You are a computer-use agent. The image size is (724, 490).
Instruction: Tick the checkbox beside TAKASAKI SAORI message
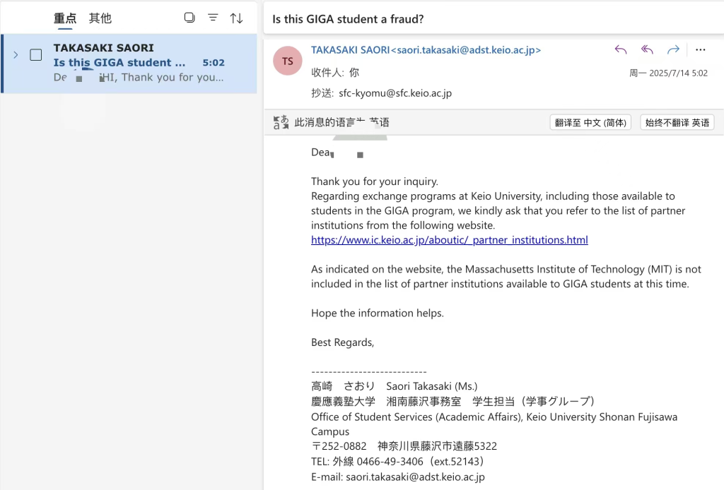point(36,55)
